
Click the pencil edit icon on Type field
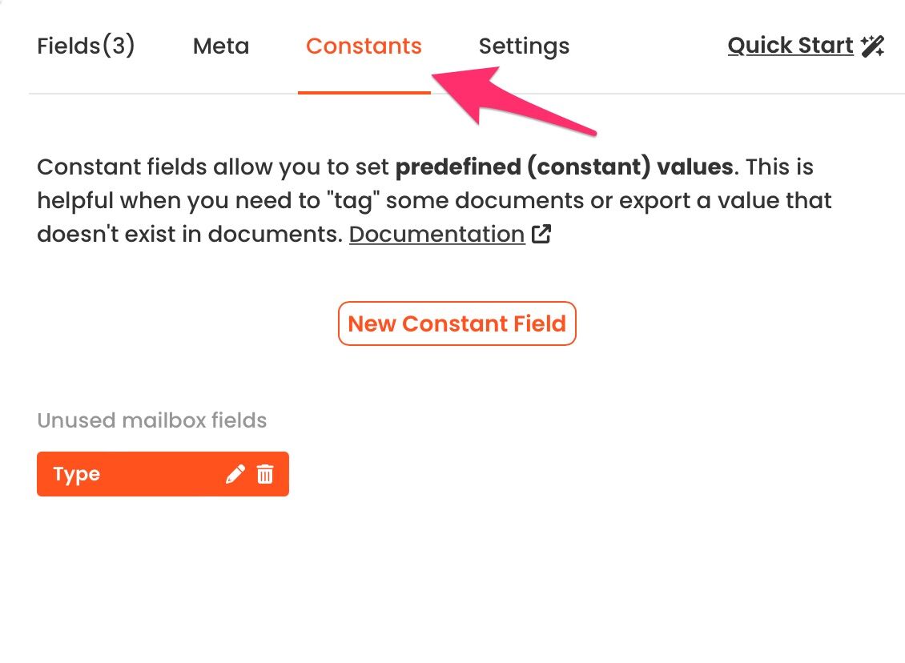[x=235, y=475]
